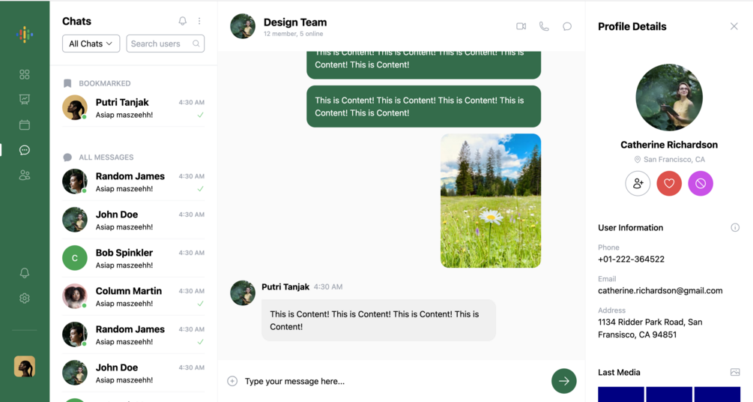Open the bookmarked Putri Tanjak chat
753x402 pixels.
tap(133, 108)
